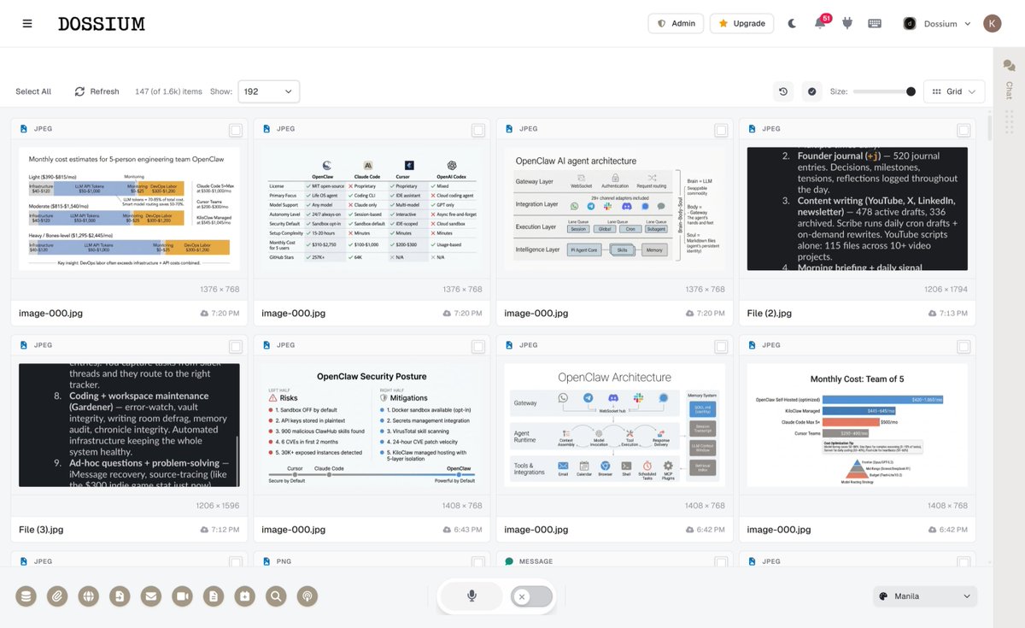
Task: Open the Show count dropdown set to 192
Action: click(x=268, y=91)
